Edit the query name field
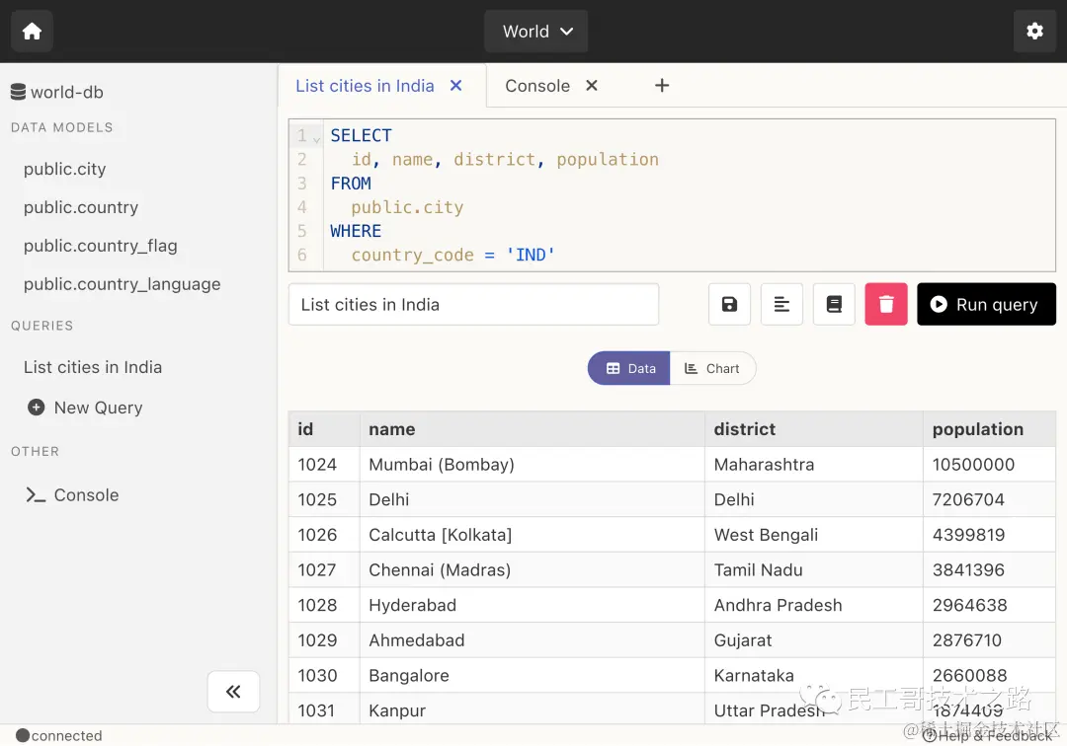 473,304
